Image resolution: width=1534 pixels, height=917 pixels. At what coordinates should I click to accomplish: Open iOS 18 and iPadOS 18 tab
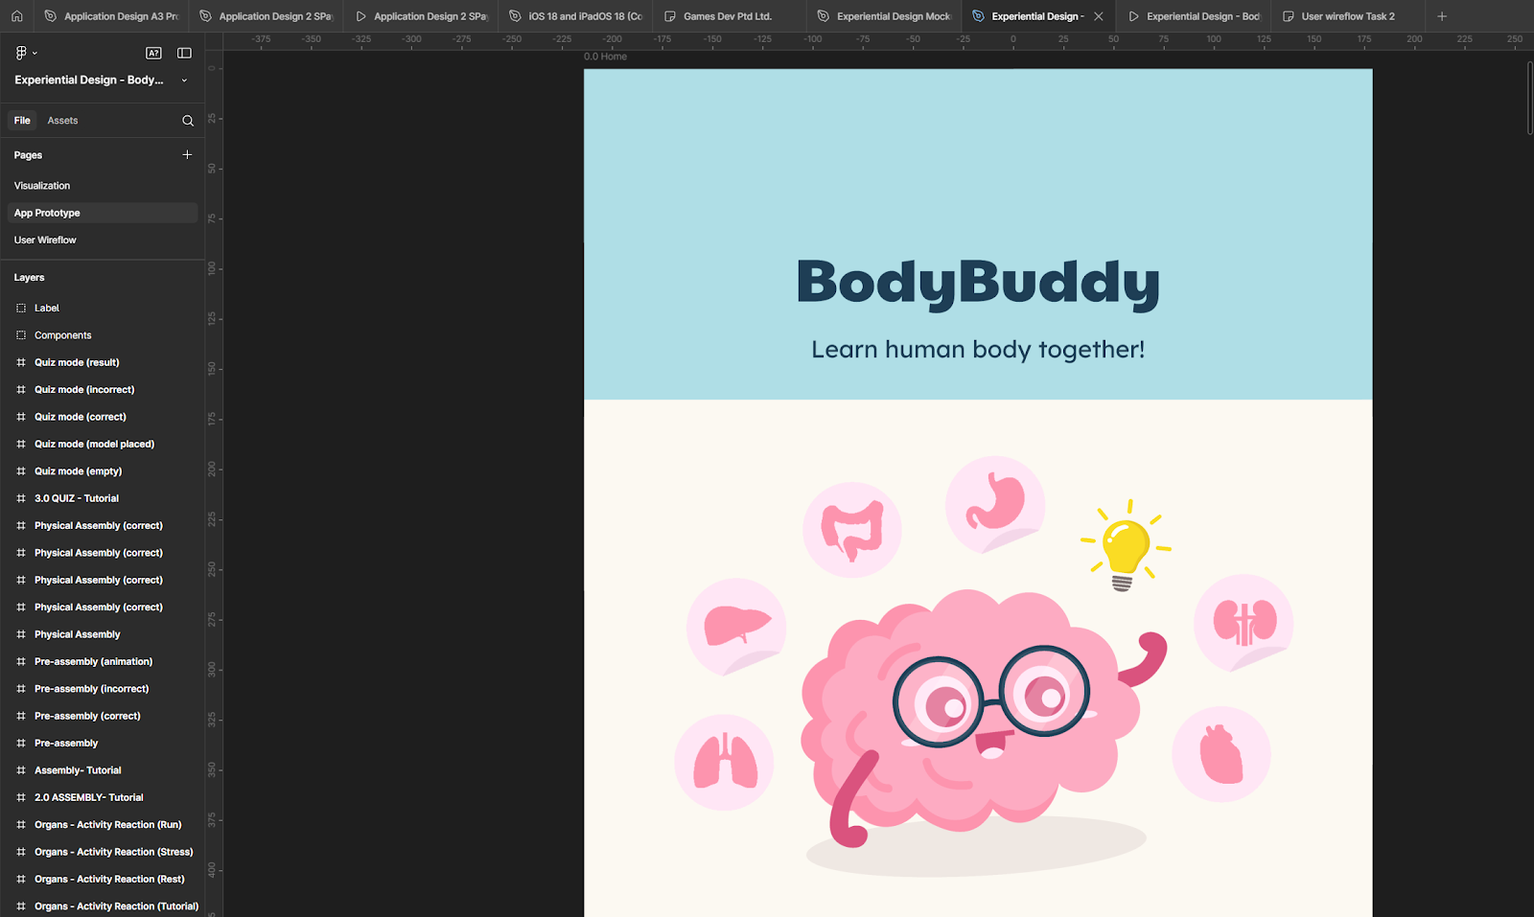(x=575, y=16)
